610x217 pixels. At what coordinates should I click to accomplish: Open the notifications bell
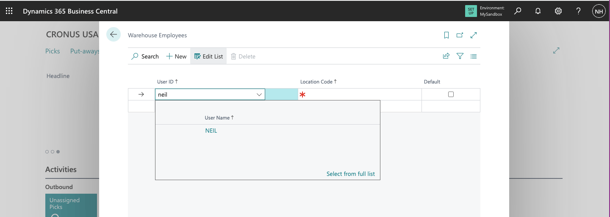tap(538, 11)
